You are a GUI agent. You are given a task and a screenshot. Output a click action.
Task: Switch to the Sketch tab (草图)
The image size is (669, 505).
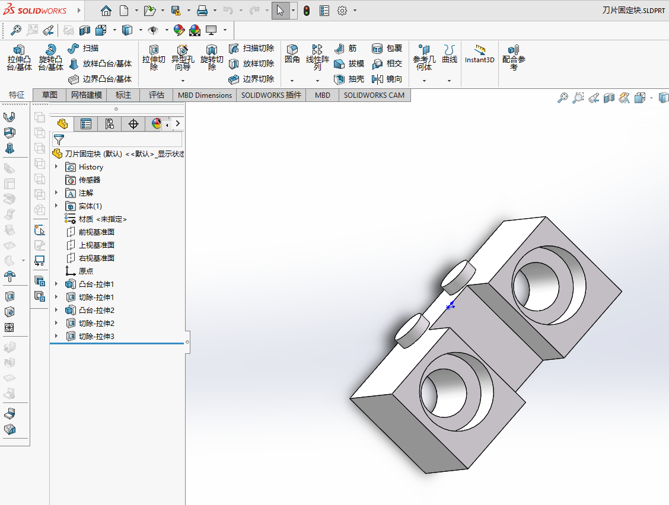(x=49, y=95)
